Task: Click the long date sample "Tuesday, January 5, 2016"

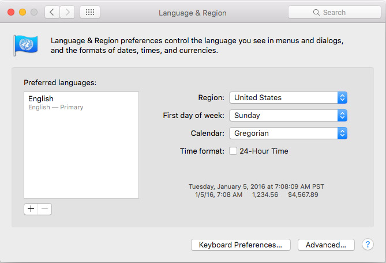Action: coord(227,186)
